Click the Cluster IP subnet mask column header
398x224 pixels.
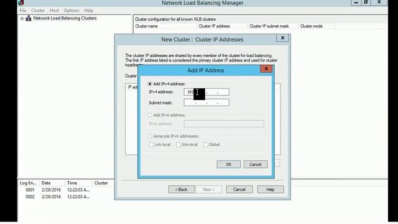tap(273, 26)
